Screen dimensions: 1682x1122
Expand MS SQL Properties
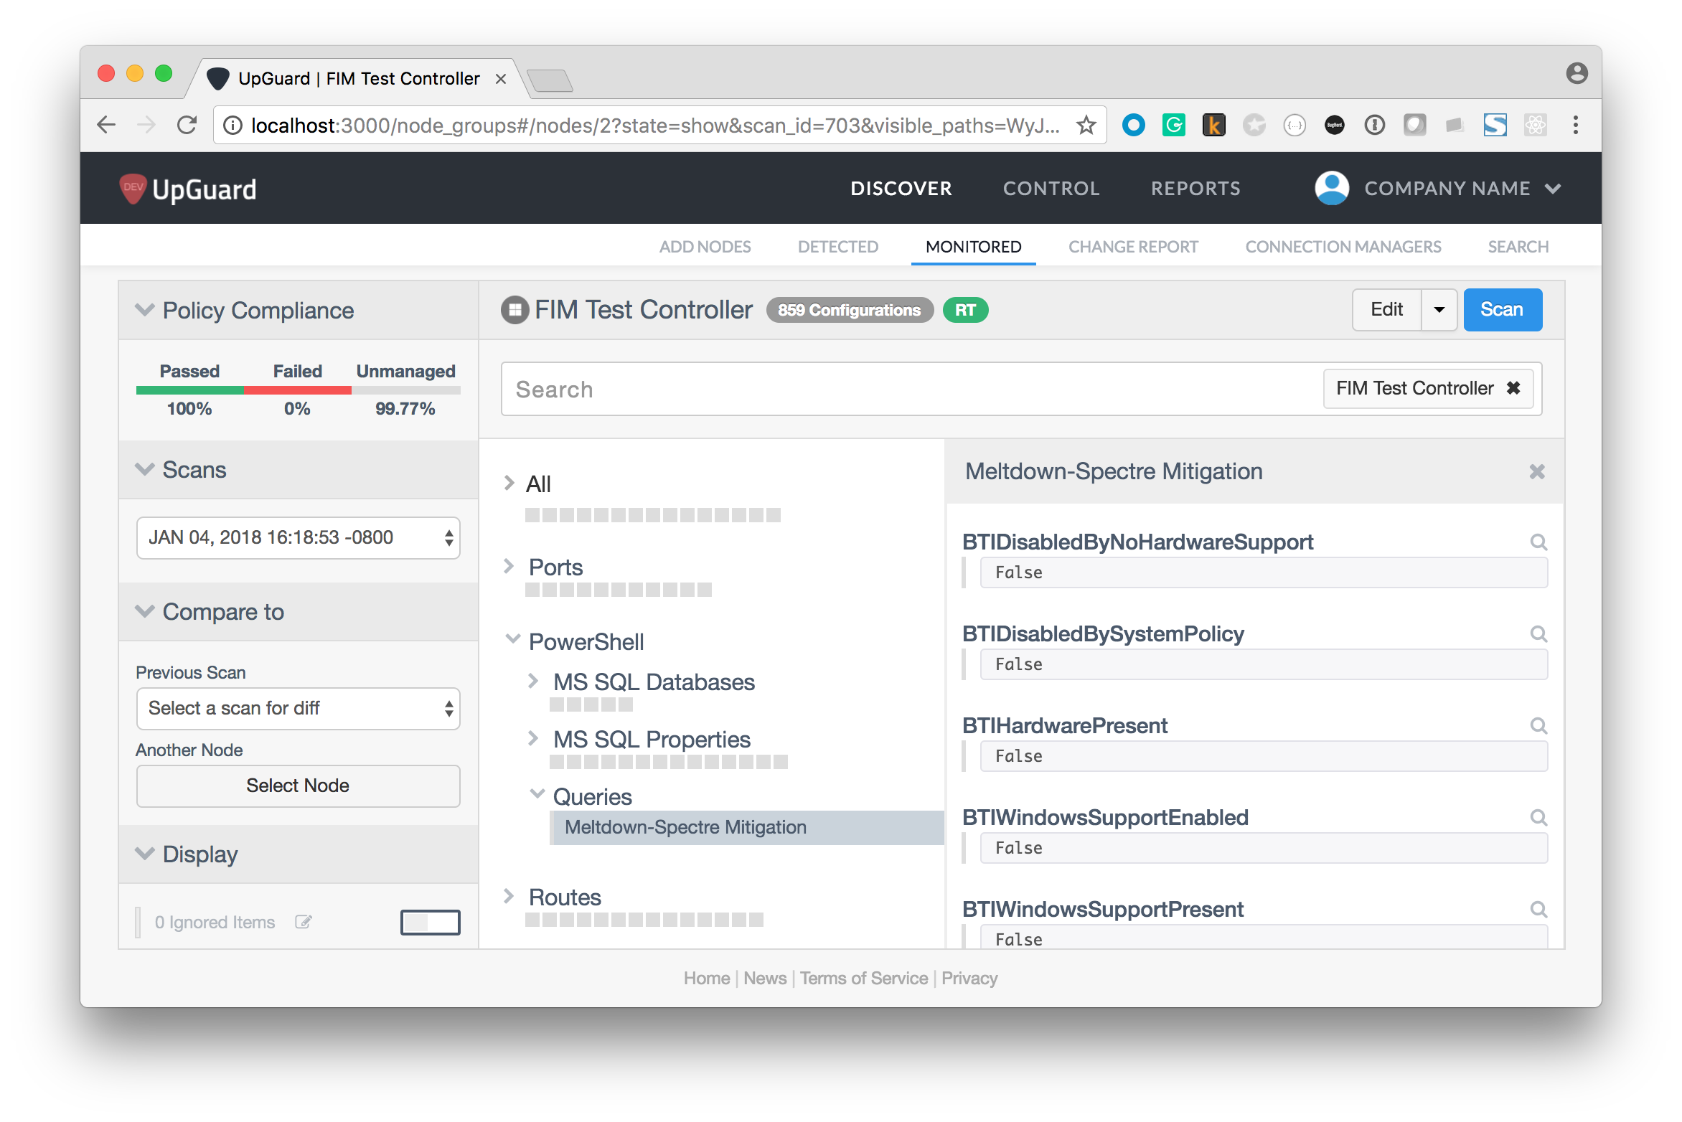coord(533,738)
